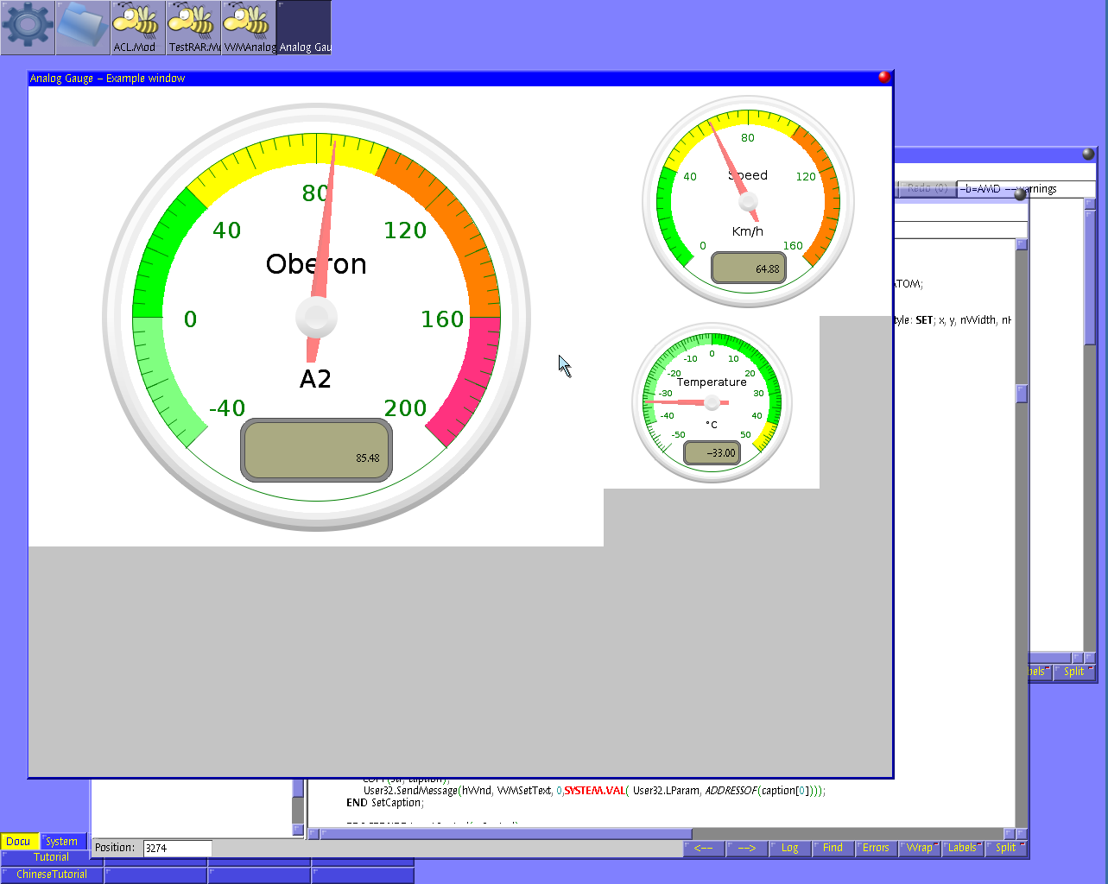This screenshot has height=884, width=1108.
Task: Click the '-->' forward navigation button
Action: click(747, 848)
